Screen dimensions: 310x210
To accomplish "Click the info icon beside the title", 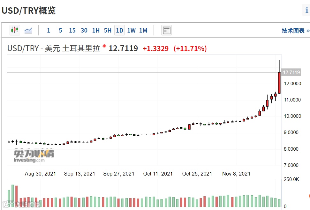I will pyautogui.click(x=306, y=10).
